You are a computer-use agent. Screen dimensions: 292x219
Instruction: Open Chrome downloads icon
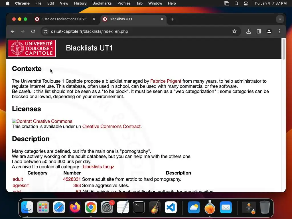tap(249, 31)
